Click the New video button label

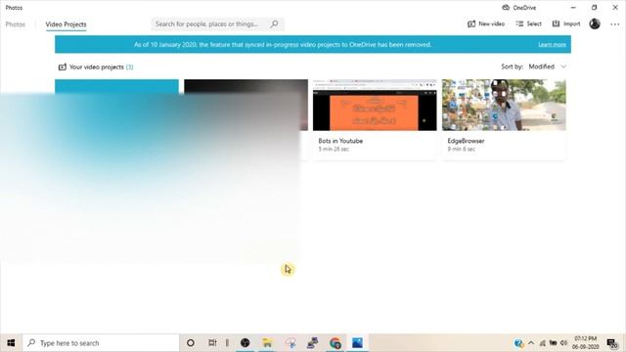click(x=491, y=23)
